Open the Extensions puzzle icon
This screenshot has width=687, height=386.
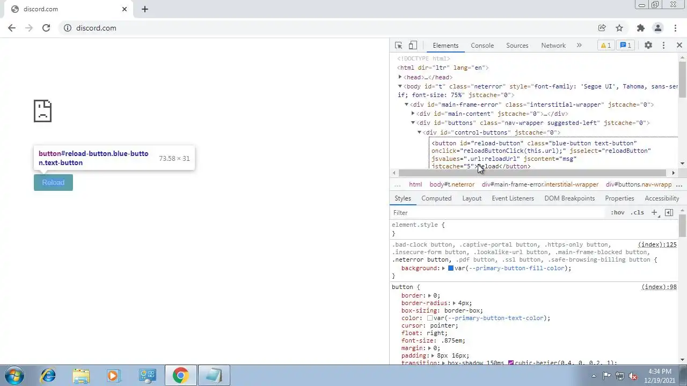(640, 28)
